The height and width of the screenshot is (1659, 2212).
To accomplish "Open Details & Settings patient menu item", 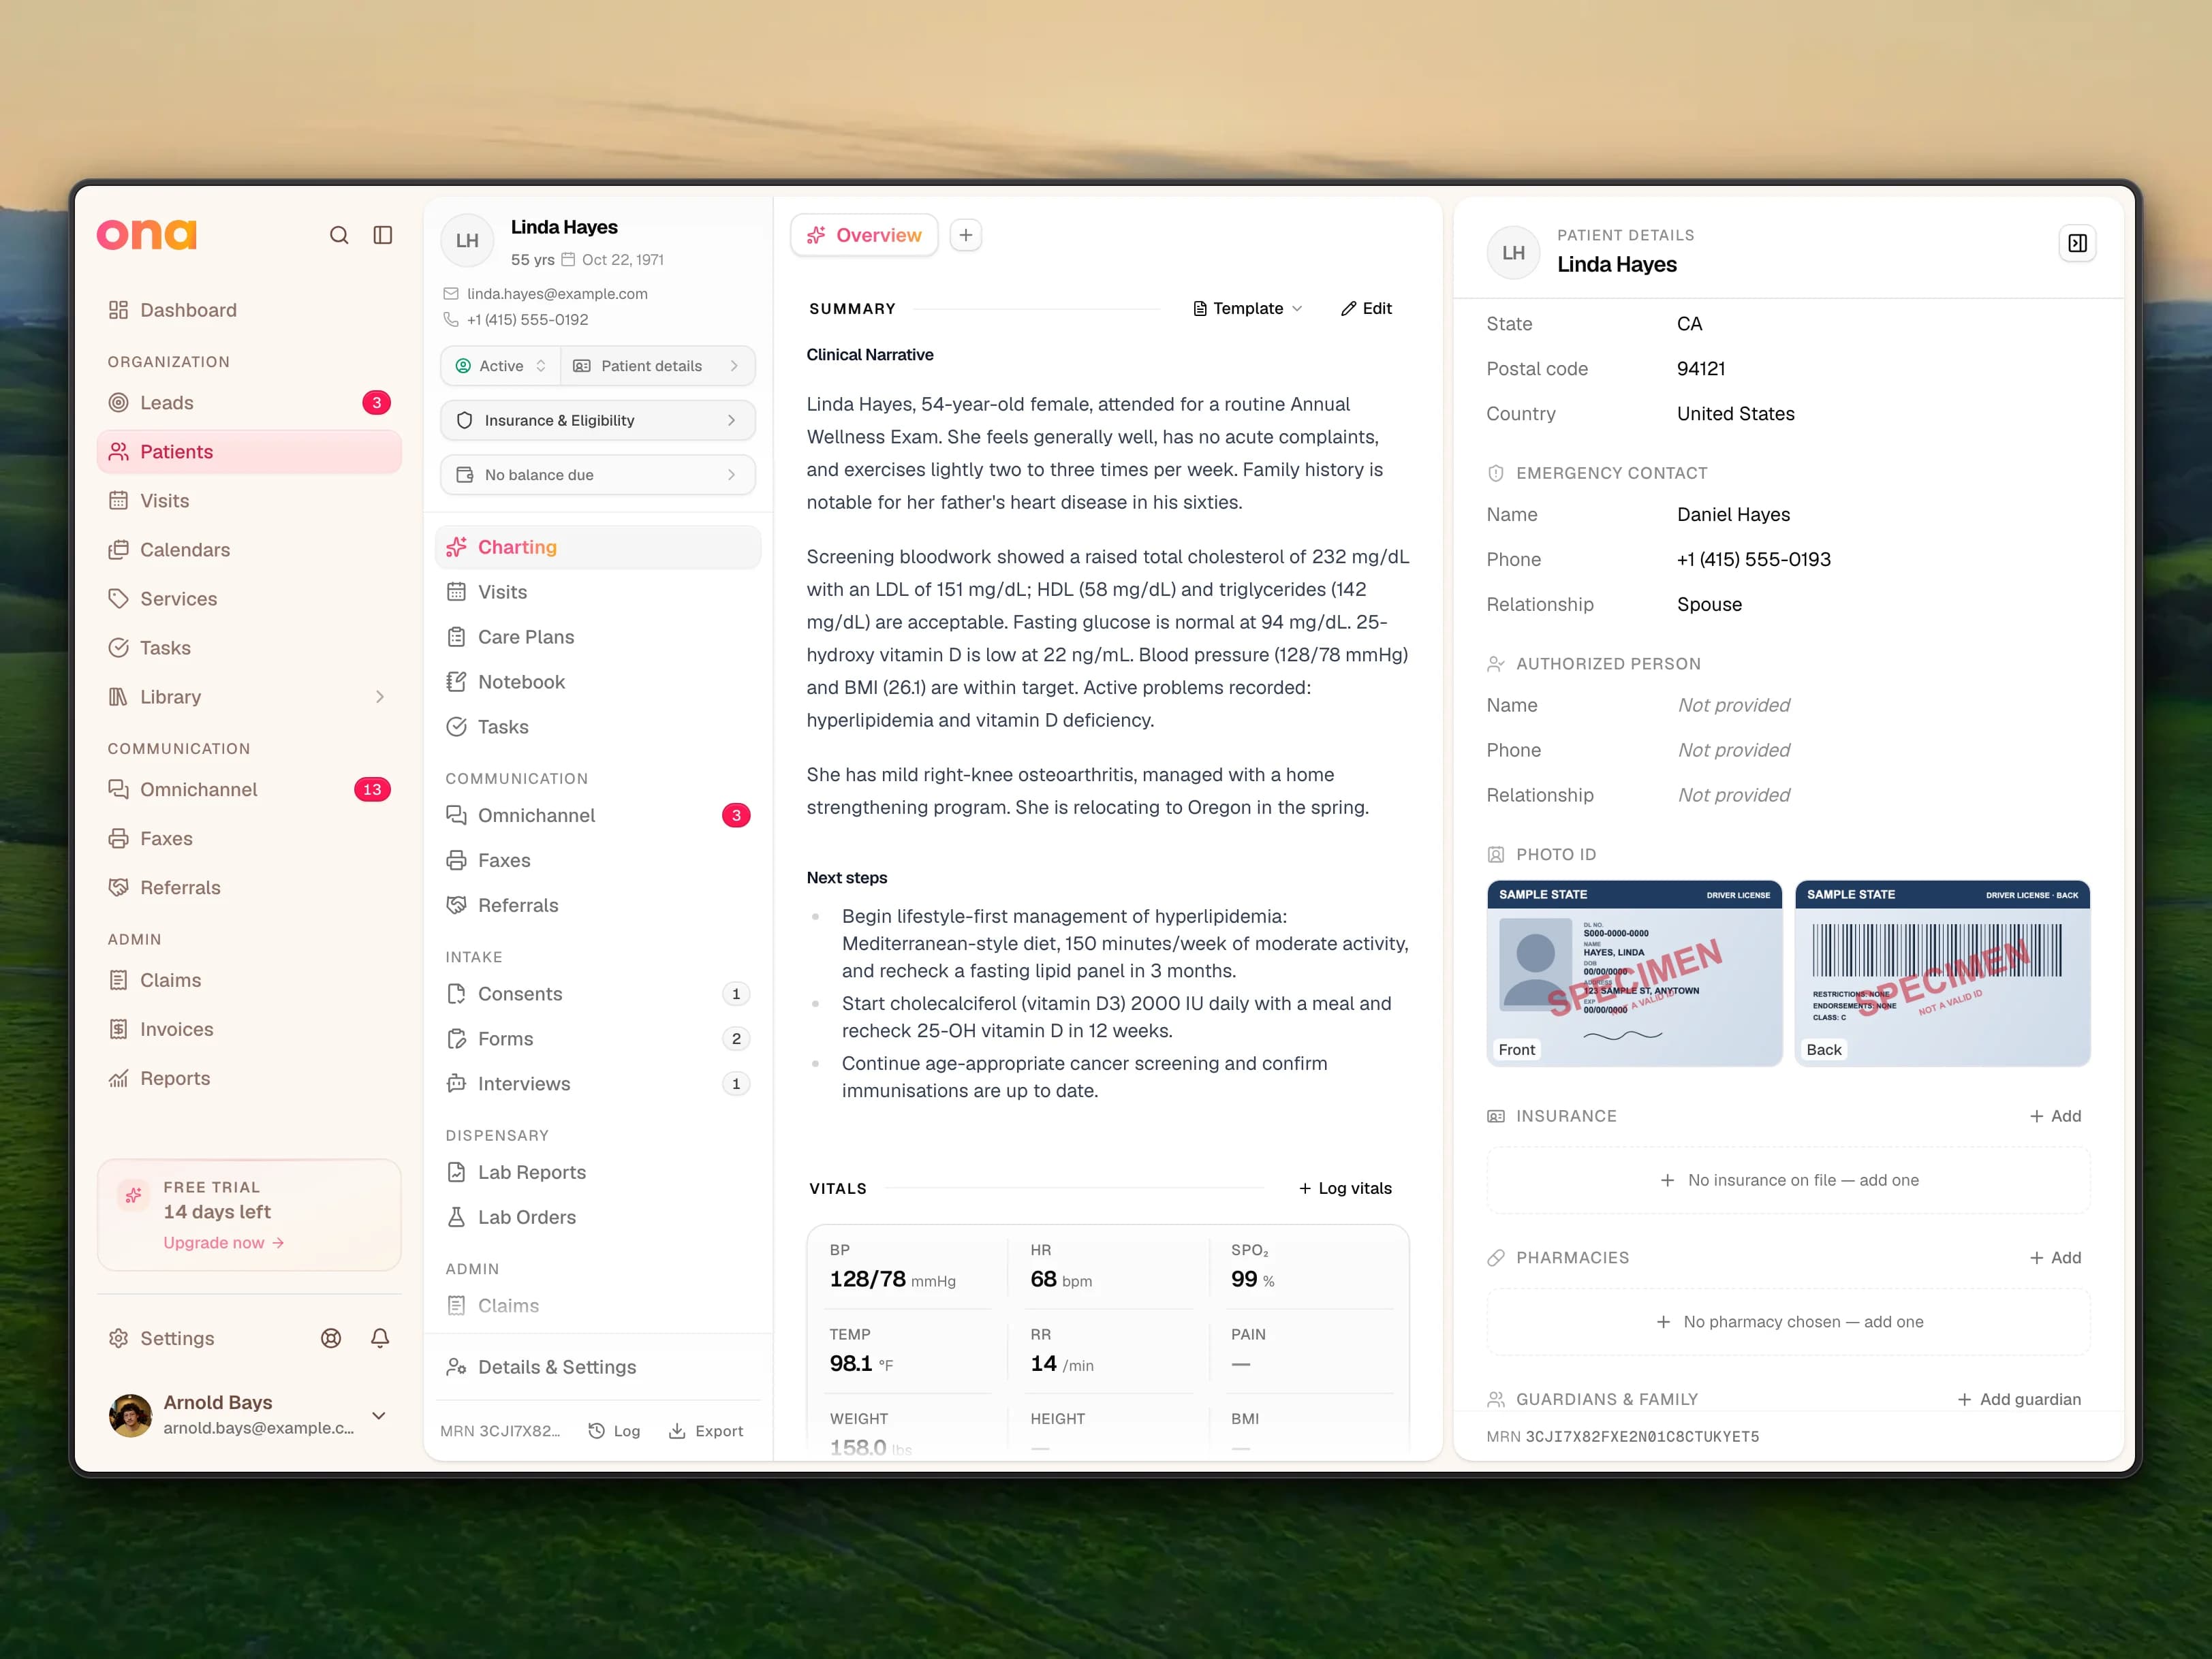I will (x=598, y=1367).
